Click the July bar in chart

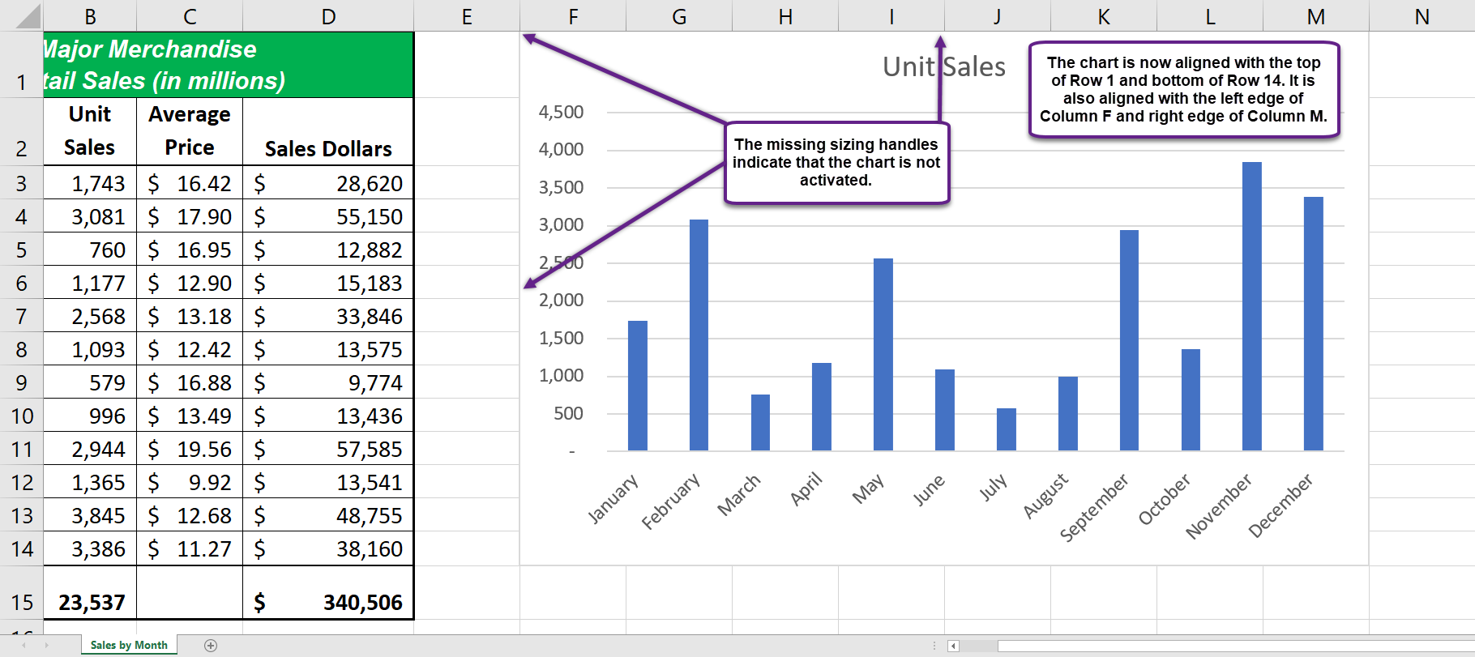click(x=1006, y=429)
